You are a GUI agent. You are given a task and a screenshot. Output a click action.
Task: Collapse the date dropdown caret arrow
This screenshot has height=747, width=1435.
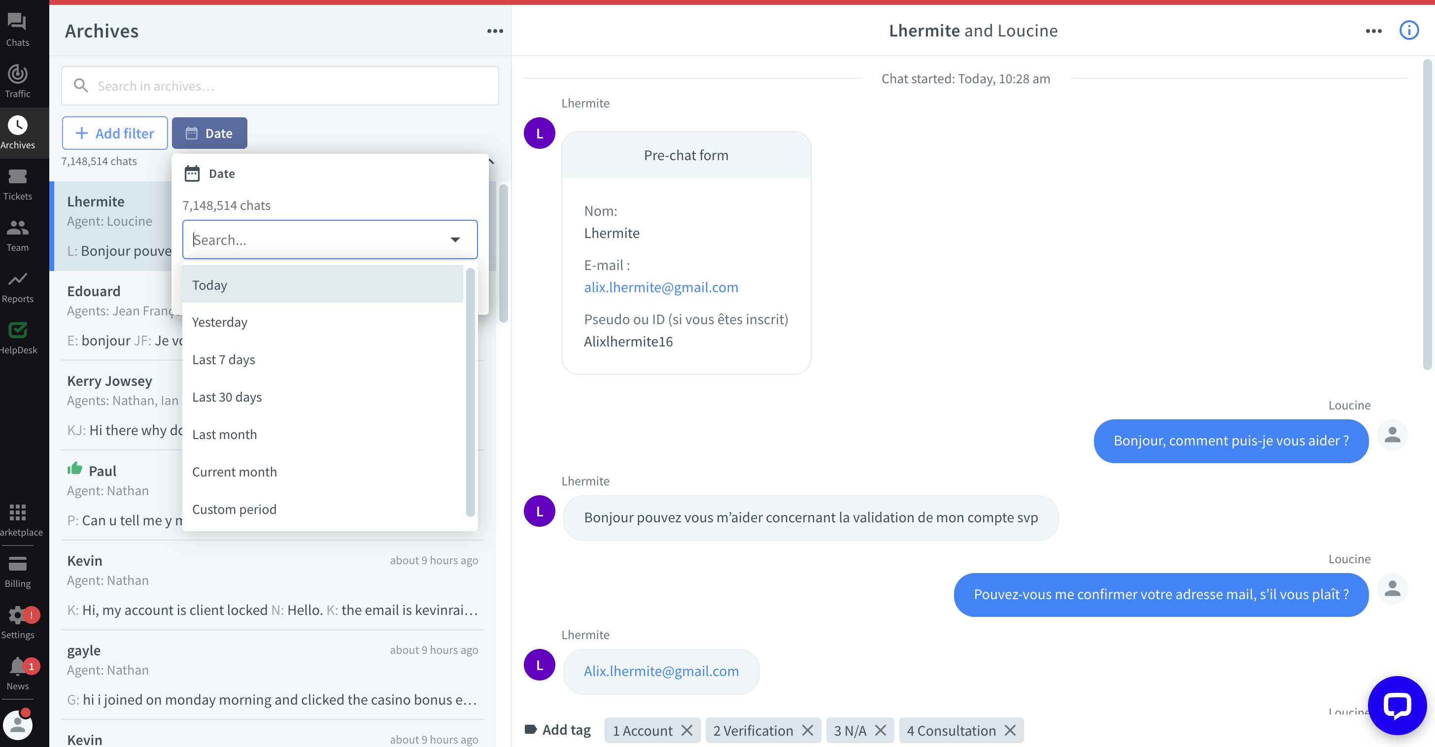[455, 239]
